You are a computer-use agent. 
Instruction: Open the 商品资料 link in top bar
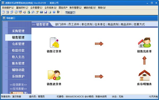click(126, 24)
